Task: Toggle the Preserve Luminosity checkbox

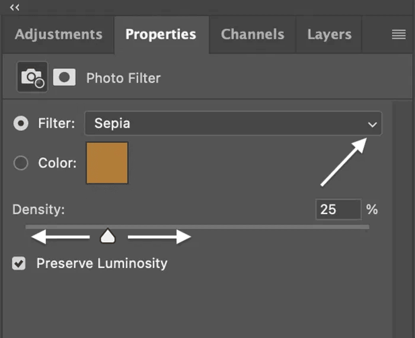Action: [20, 263]
